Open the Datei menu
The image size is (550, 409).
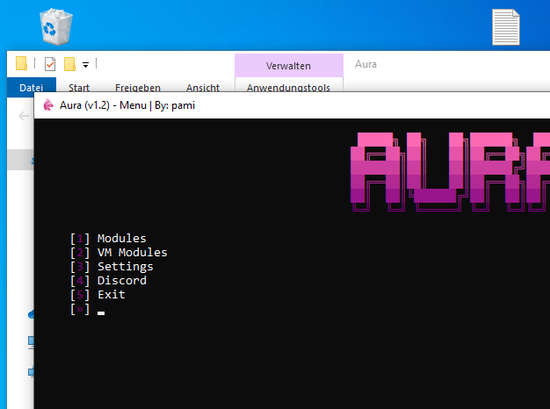tap(31, 88)
